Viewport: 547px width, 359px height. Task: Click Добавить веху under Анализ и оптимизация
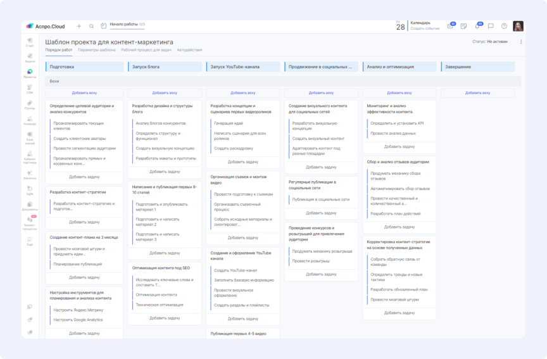point(399,93)
